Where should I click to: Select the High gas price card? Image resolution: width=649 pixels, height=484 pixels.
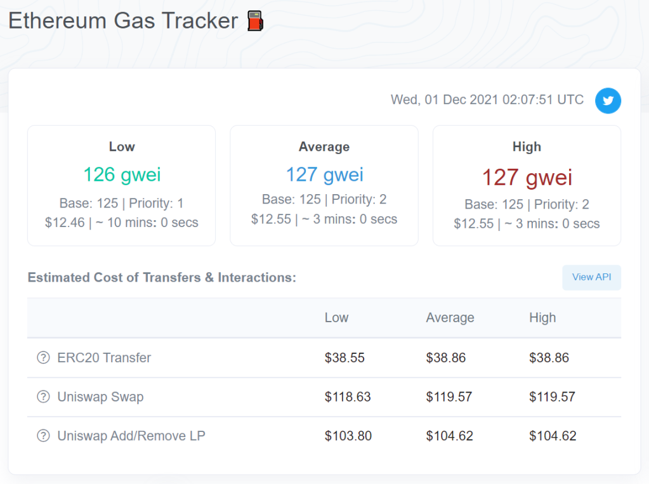(527, 185)
